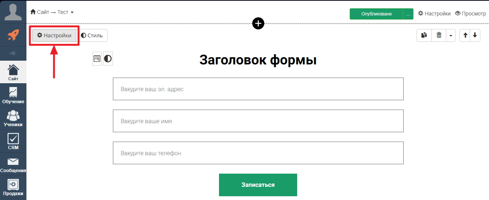Open the Сообщения sidebar section
The image size is (489, 200).
(x=13, y=164)
